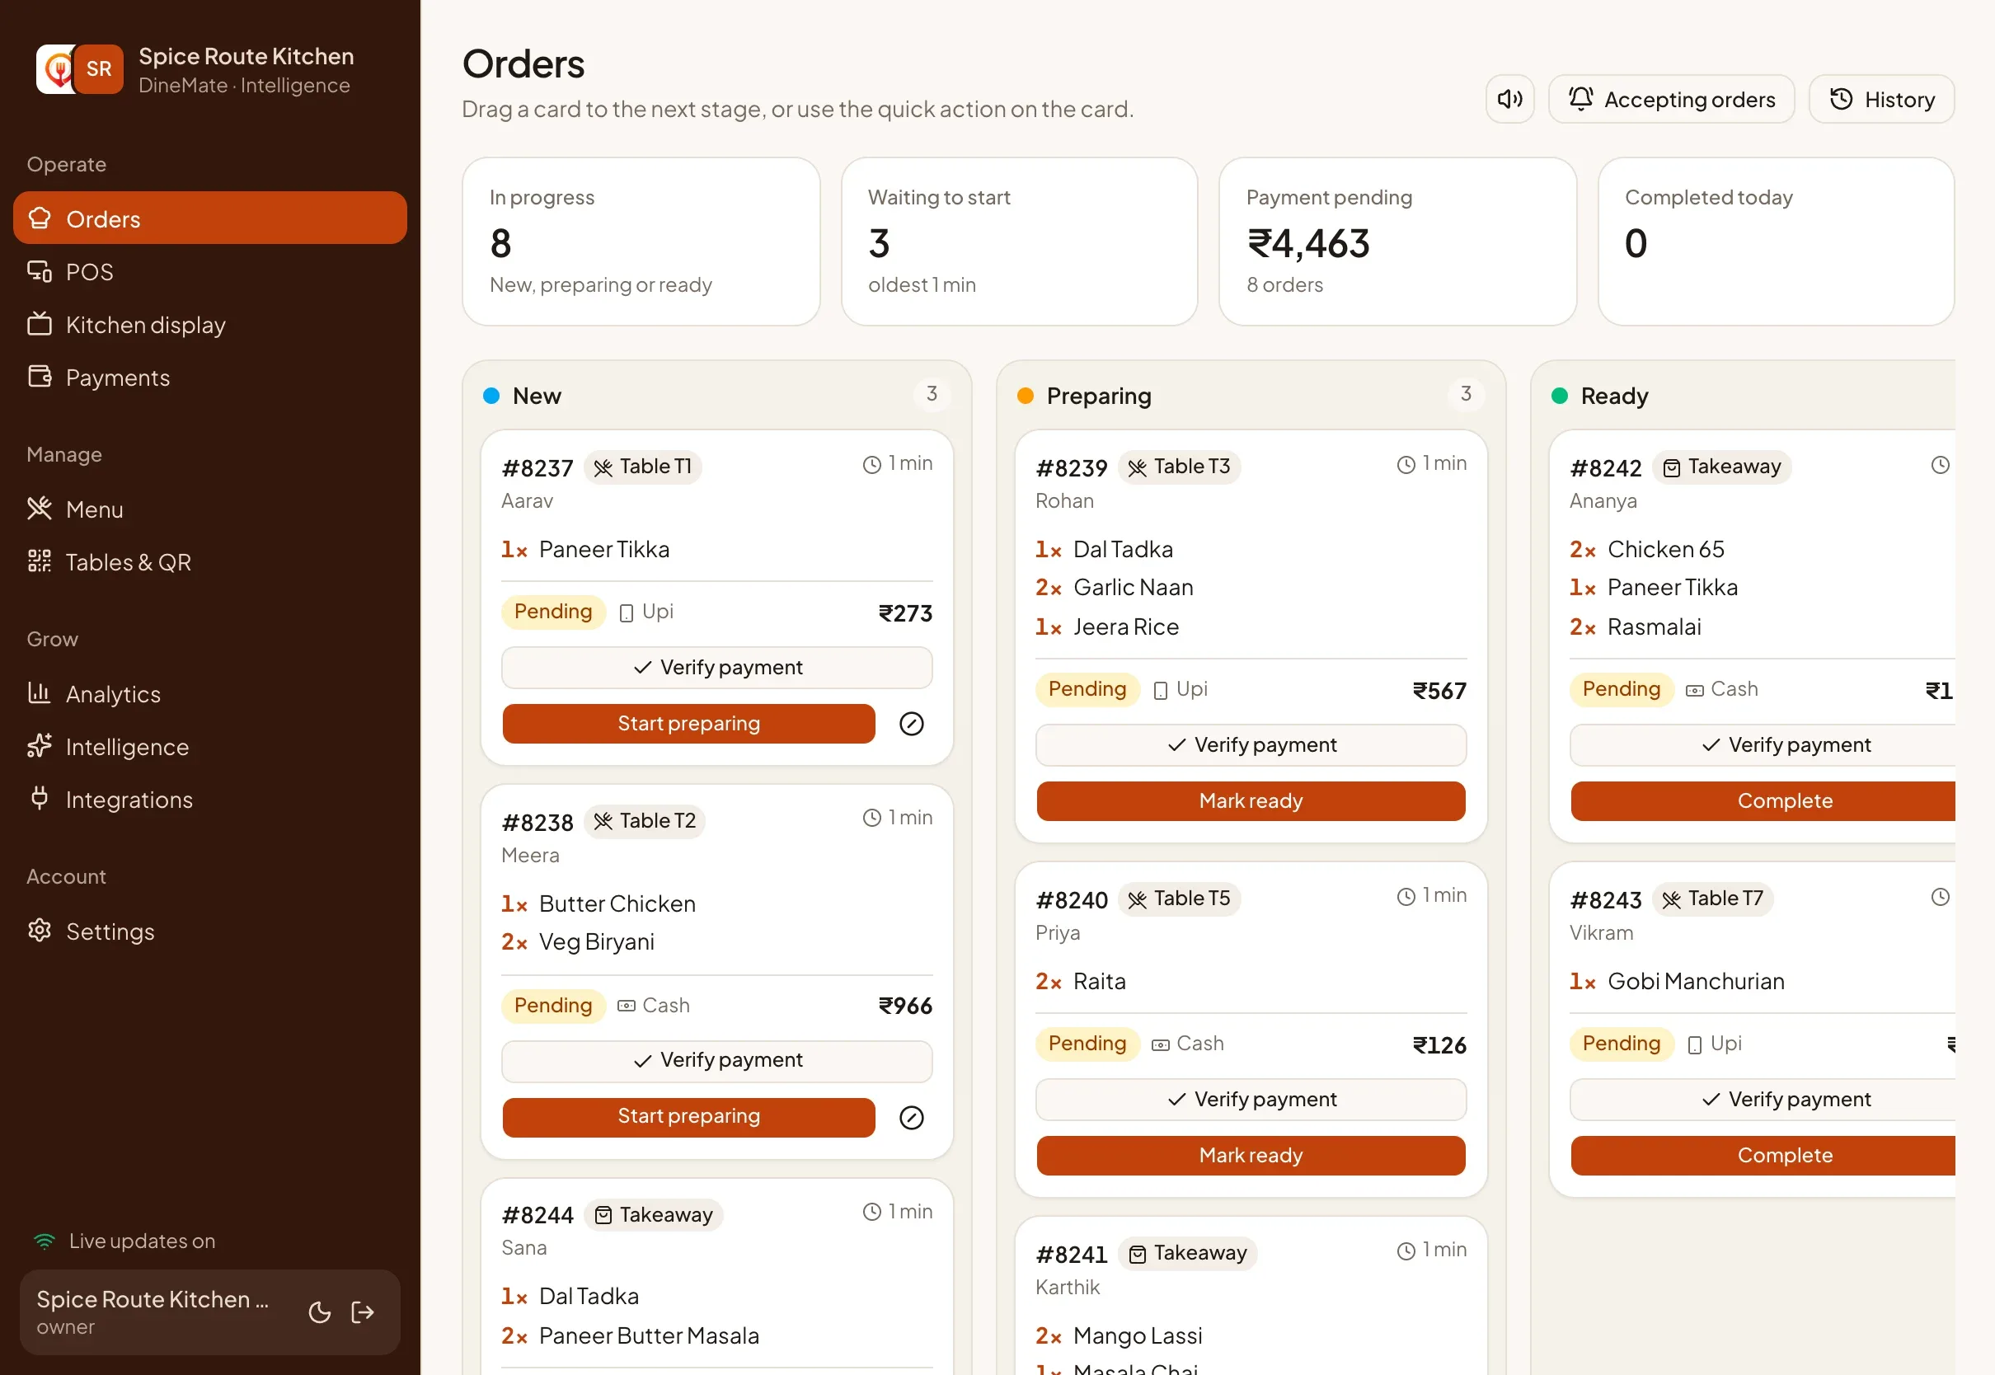Click the Intelligence sparkle icon
Screen dimensions: 1995x1375
pyautogui.click(x=40, y=746)
